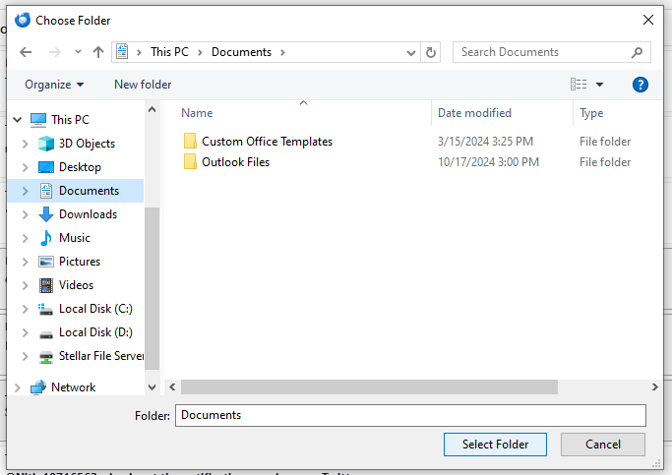The image size is (672, 475).
Task: Expand the address bar history dropdown
Action: (410, 52)
